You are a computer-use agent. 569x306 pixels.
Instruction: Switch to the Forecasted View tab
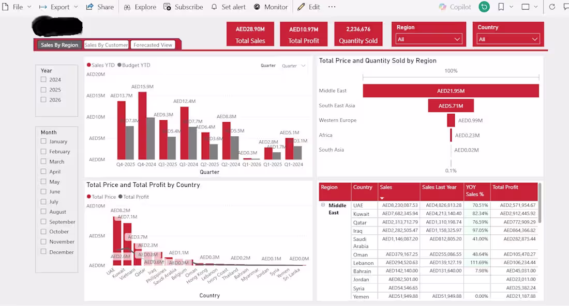[153, 45]
